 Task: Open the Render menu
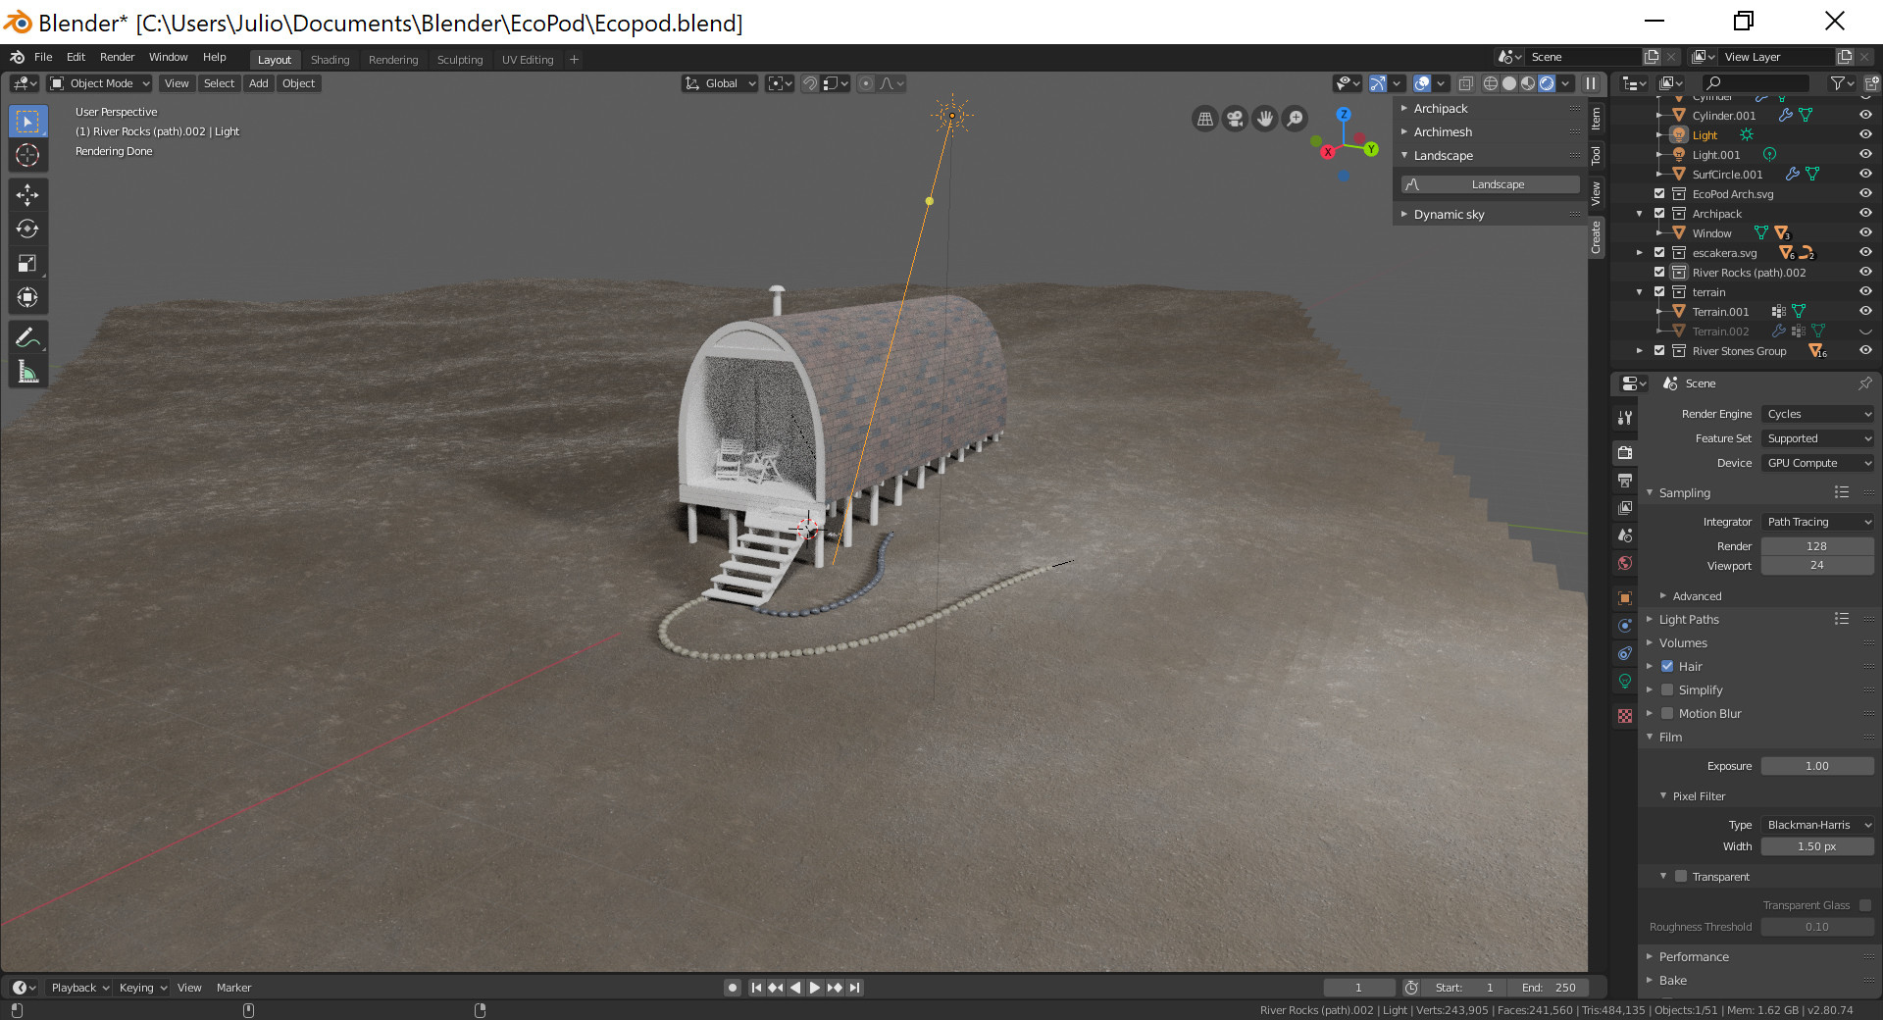click(117, 57)
